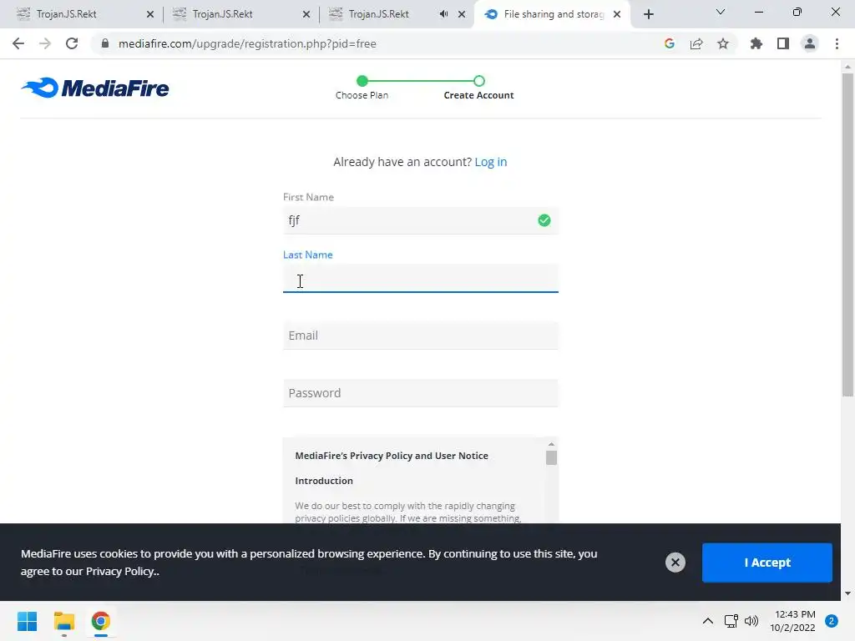Focus the Last Name input field
This screenshot has width=855, height=641.
(421, 279)
